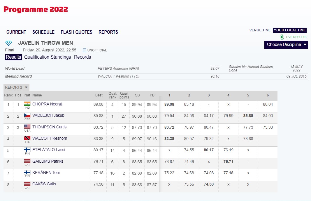Select the Records tab
Screen dimensions: 311x201
[82, 57]
